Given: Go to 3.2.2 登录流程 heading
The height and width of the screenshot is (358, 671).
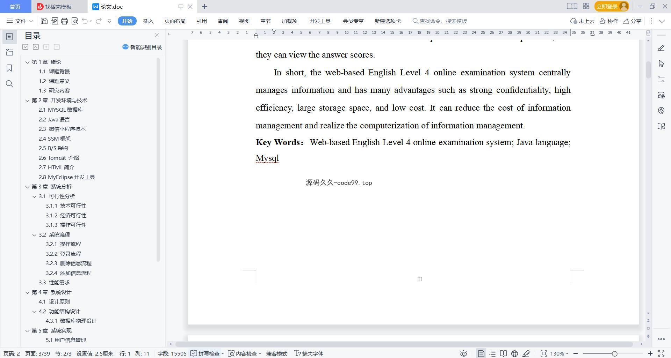Looking at the screenshot, I should (x=63, y=254).
